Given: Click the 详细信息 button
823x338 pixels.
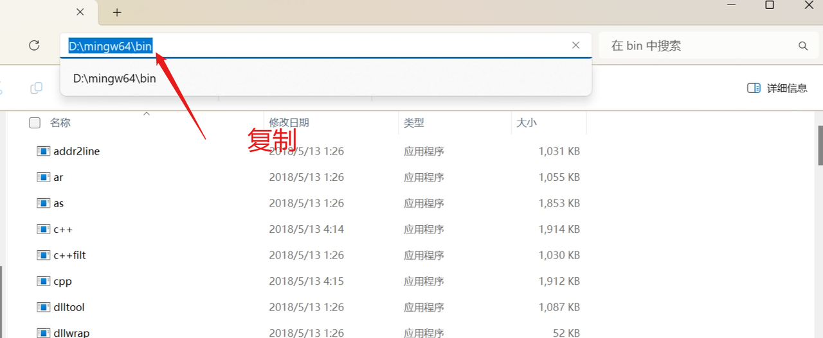Looking at the screenshot, I should [786, 89].
